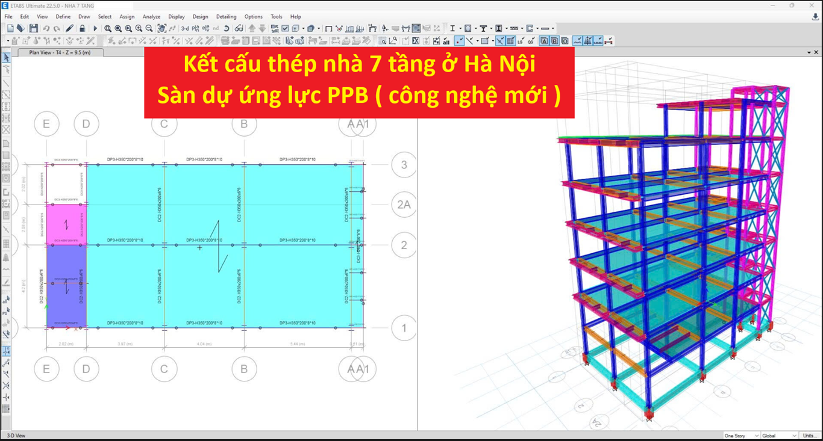Select the pointer tool in left sidebar

pos(6,58)
